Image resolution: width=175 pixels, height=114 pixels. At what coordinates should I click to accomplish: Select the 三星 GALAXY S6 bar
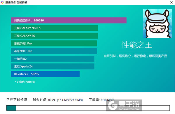point(54,36)
